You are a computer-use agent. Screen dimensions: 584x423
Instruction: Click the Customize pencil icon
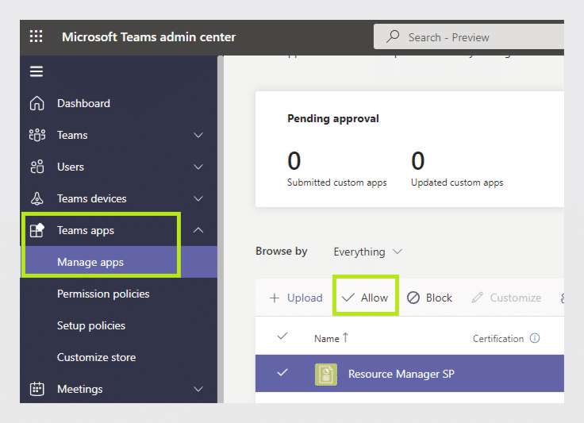click(477, 298)
